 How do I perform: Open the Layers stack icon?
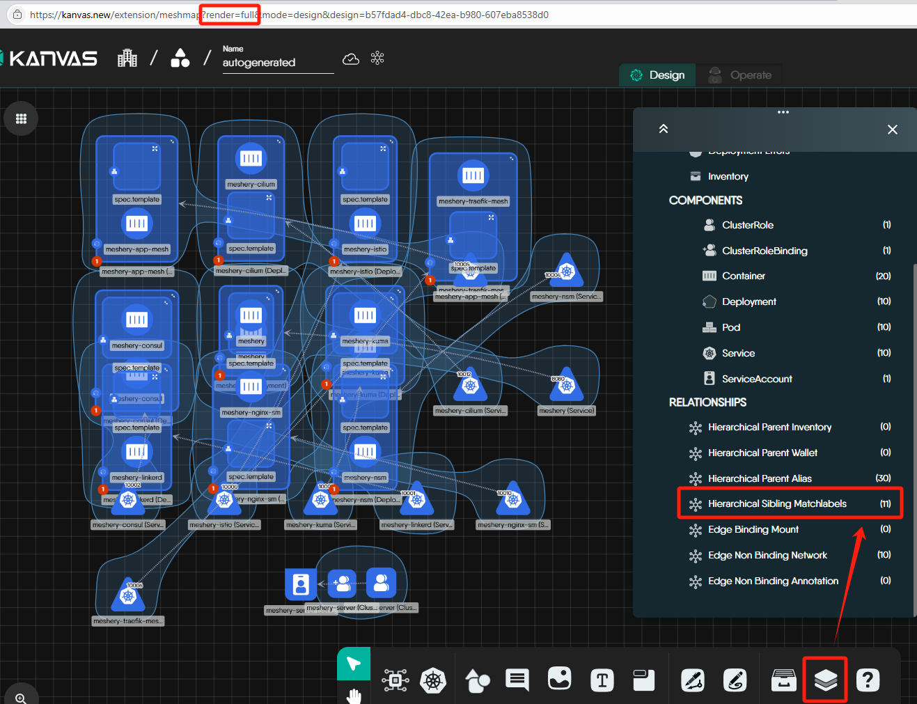point(825,680)
